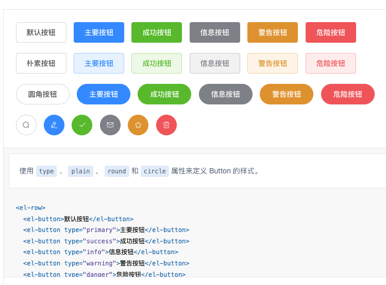
Task: Click the 'circle' code tag in description
Action: pyautogui.click(x=155, y=171)
